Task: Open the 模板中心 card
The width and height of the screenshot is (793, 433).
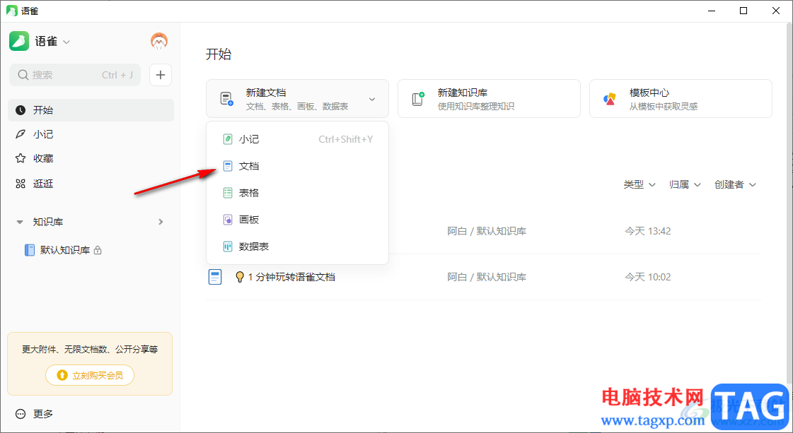Action: (x=681, y=98)
